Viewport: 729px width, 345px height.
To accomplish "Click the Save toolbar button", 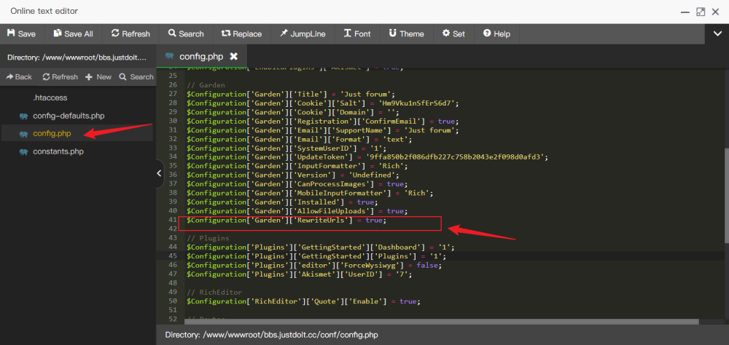I will (x=21, y=33).
